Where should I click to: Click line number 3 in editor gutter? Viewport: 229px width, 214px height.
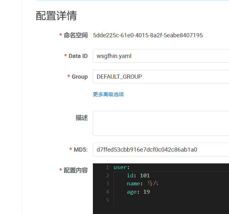coord(108,183)
